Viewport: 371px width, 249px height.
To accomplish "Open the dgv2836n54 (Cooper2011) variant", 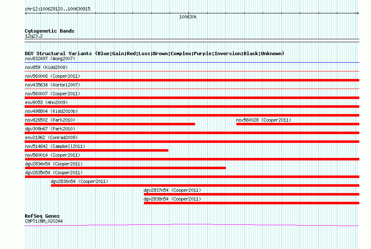I will [79, 181].
